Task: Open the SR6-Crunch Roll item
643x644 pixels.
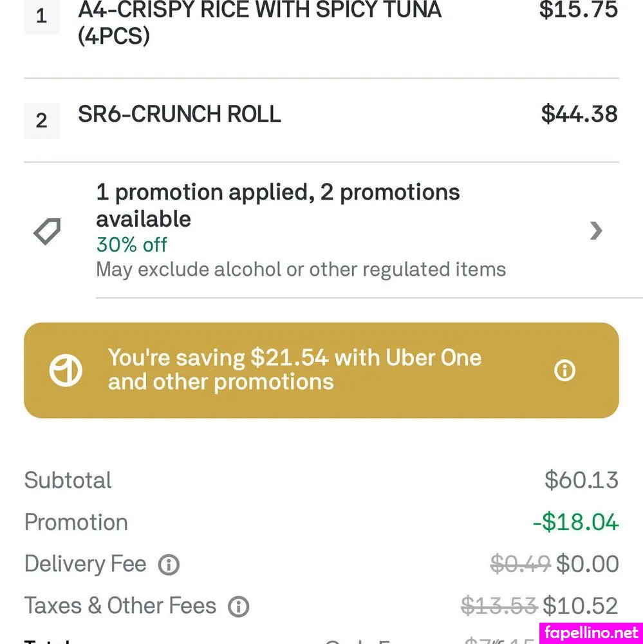Action: pyautogui.click(x=180, y=114)
